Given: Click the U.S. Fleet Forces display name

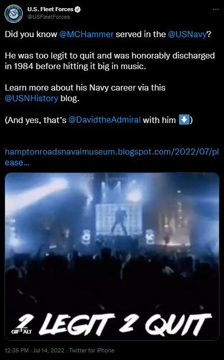Looking at the screenshot, I should click(x=50, y=10).
